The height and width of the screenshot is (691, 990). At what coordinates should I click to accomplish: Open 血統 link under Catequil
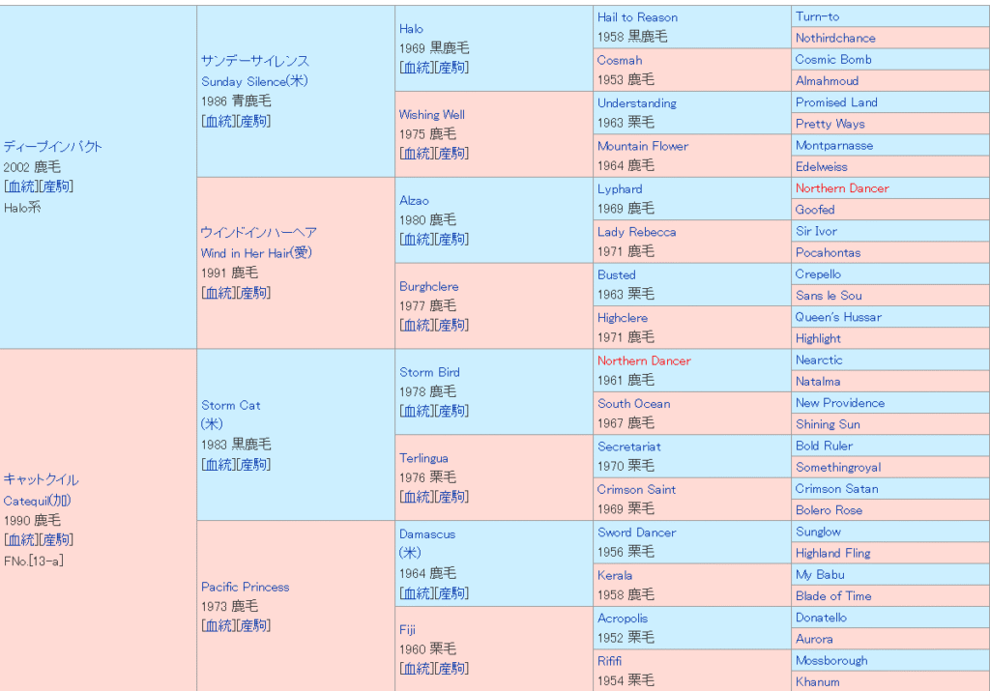pos(21,540)
